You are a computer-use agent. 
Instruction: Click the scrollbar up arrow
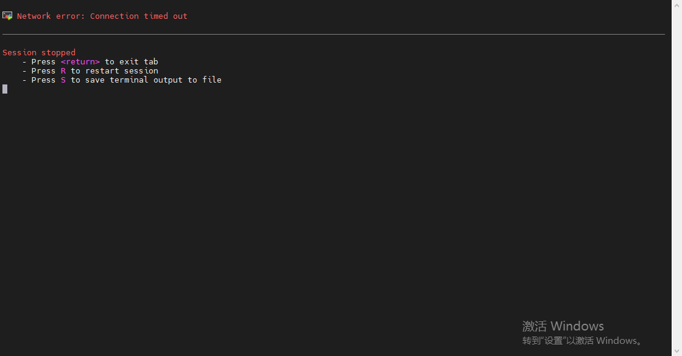click(677, 4)
